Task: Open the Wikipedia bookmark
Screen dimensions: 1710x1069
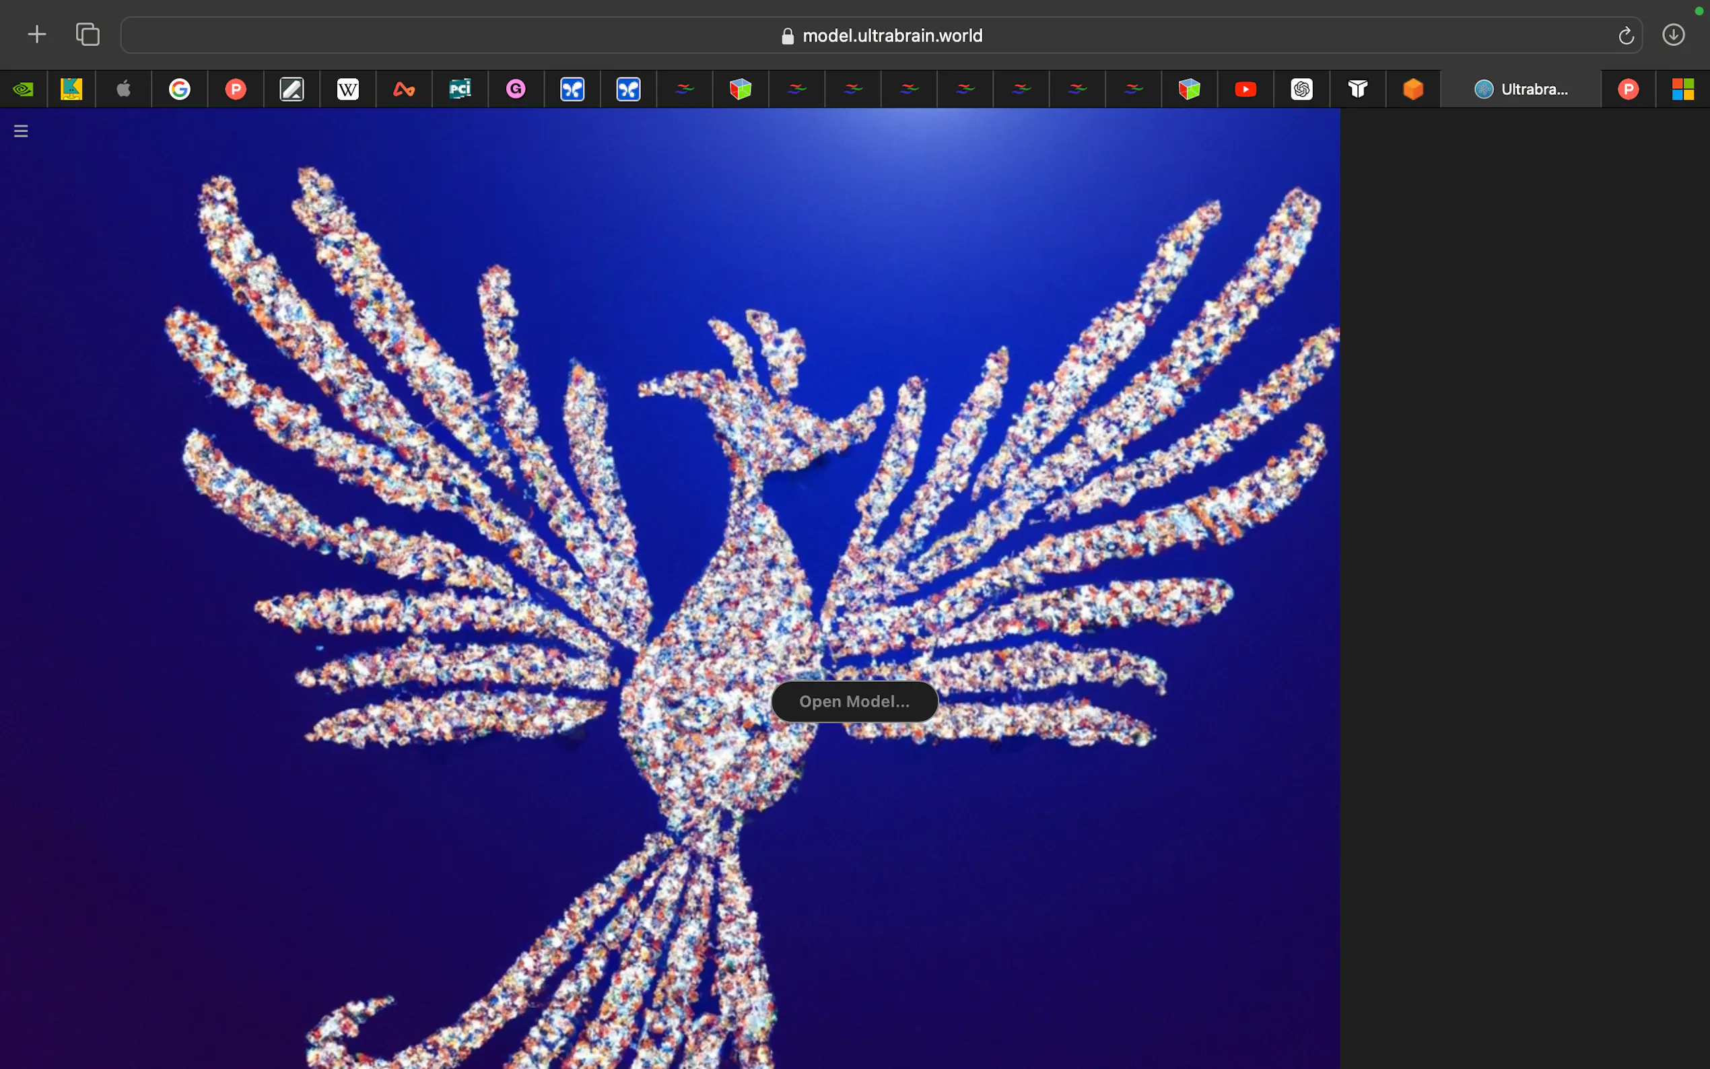Action: click(348, 88)
